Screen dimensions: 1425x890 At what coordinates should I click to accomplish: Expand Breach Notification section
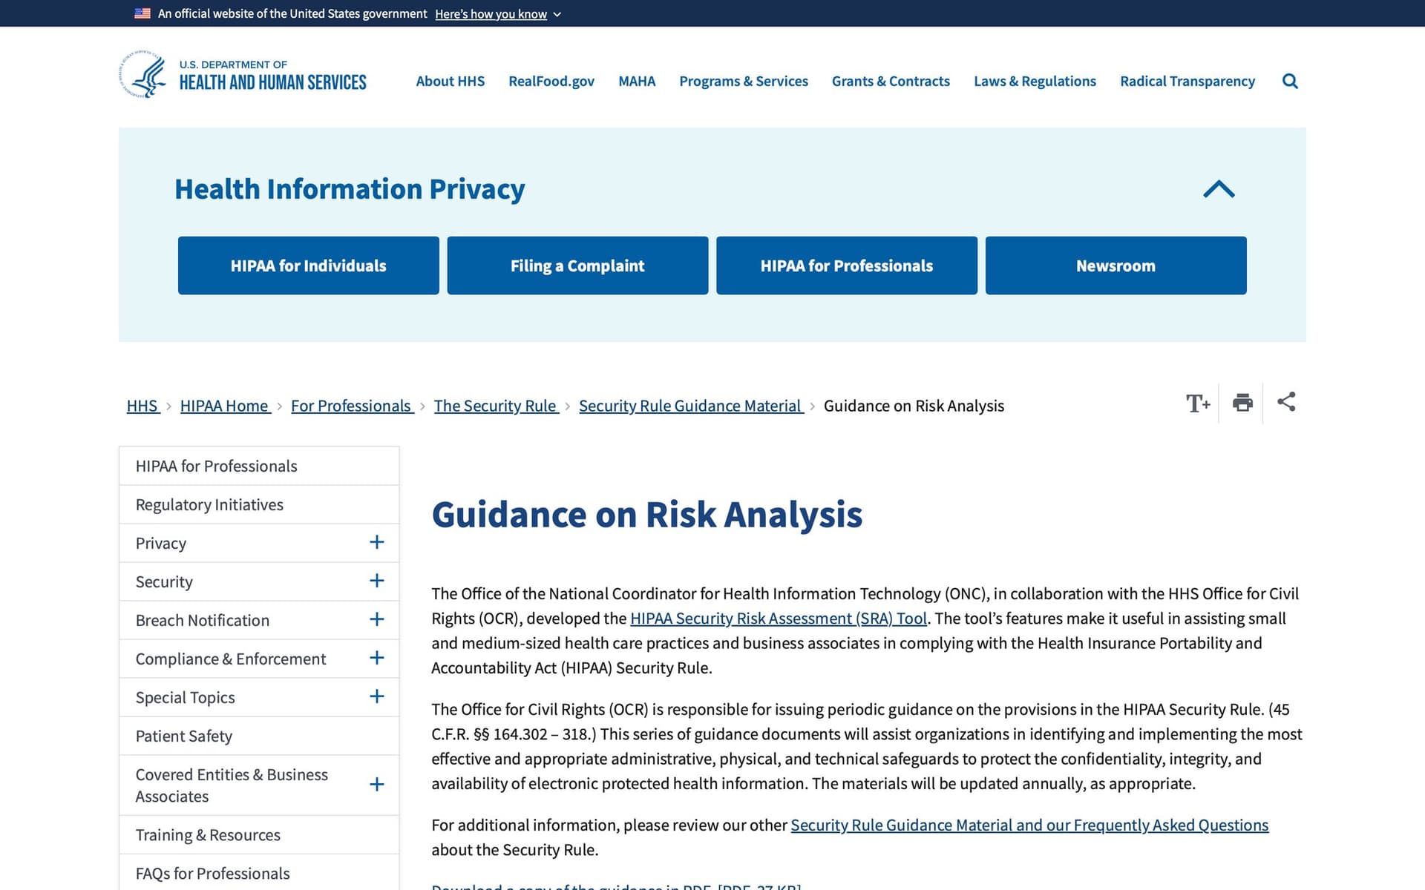coord(377,619)
